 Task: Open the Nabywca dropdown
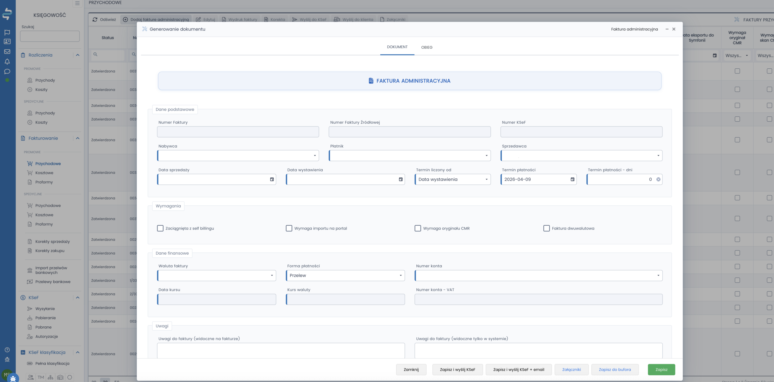click(x=238, y=156)
